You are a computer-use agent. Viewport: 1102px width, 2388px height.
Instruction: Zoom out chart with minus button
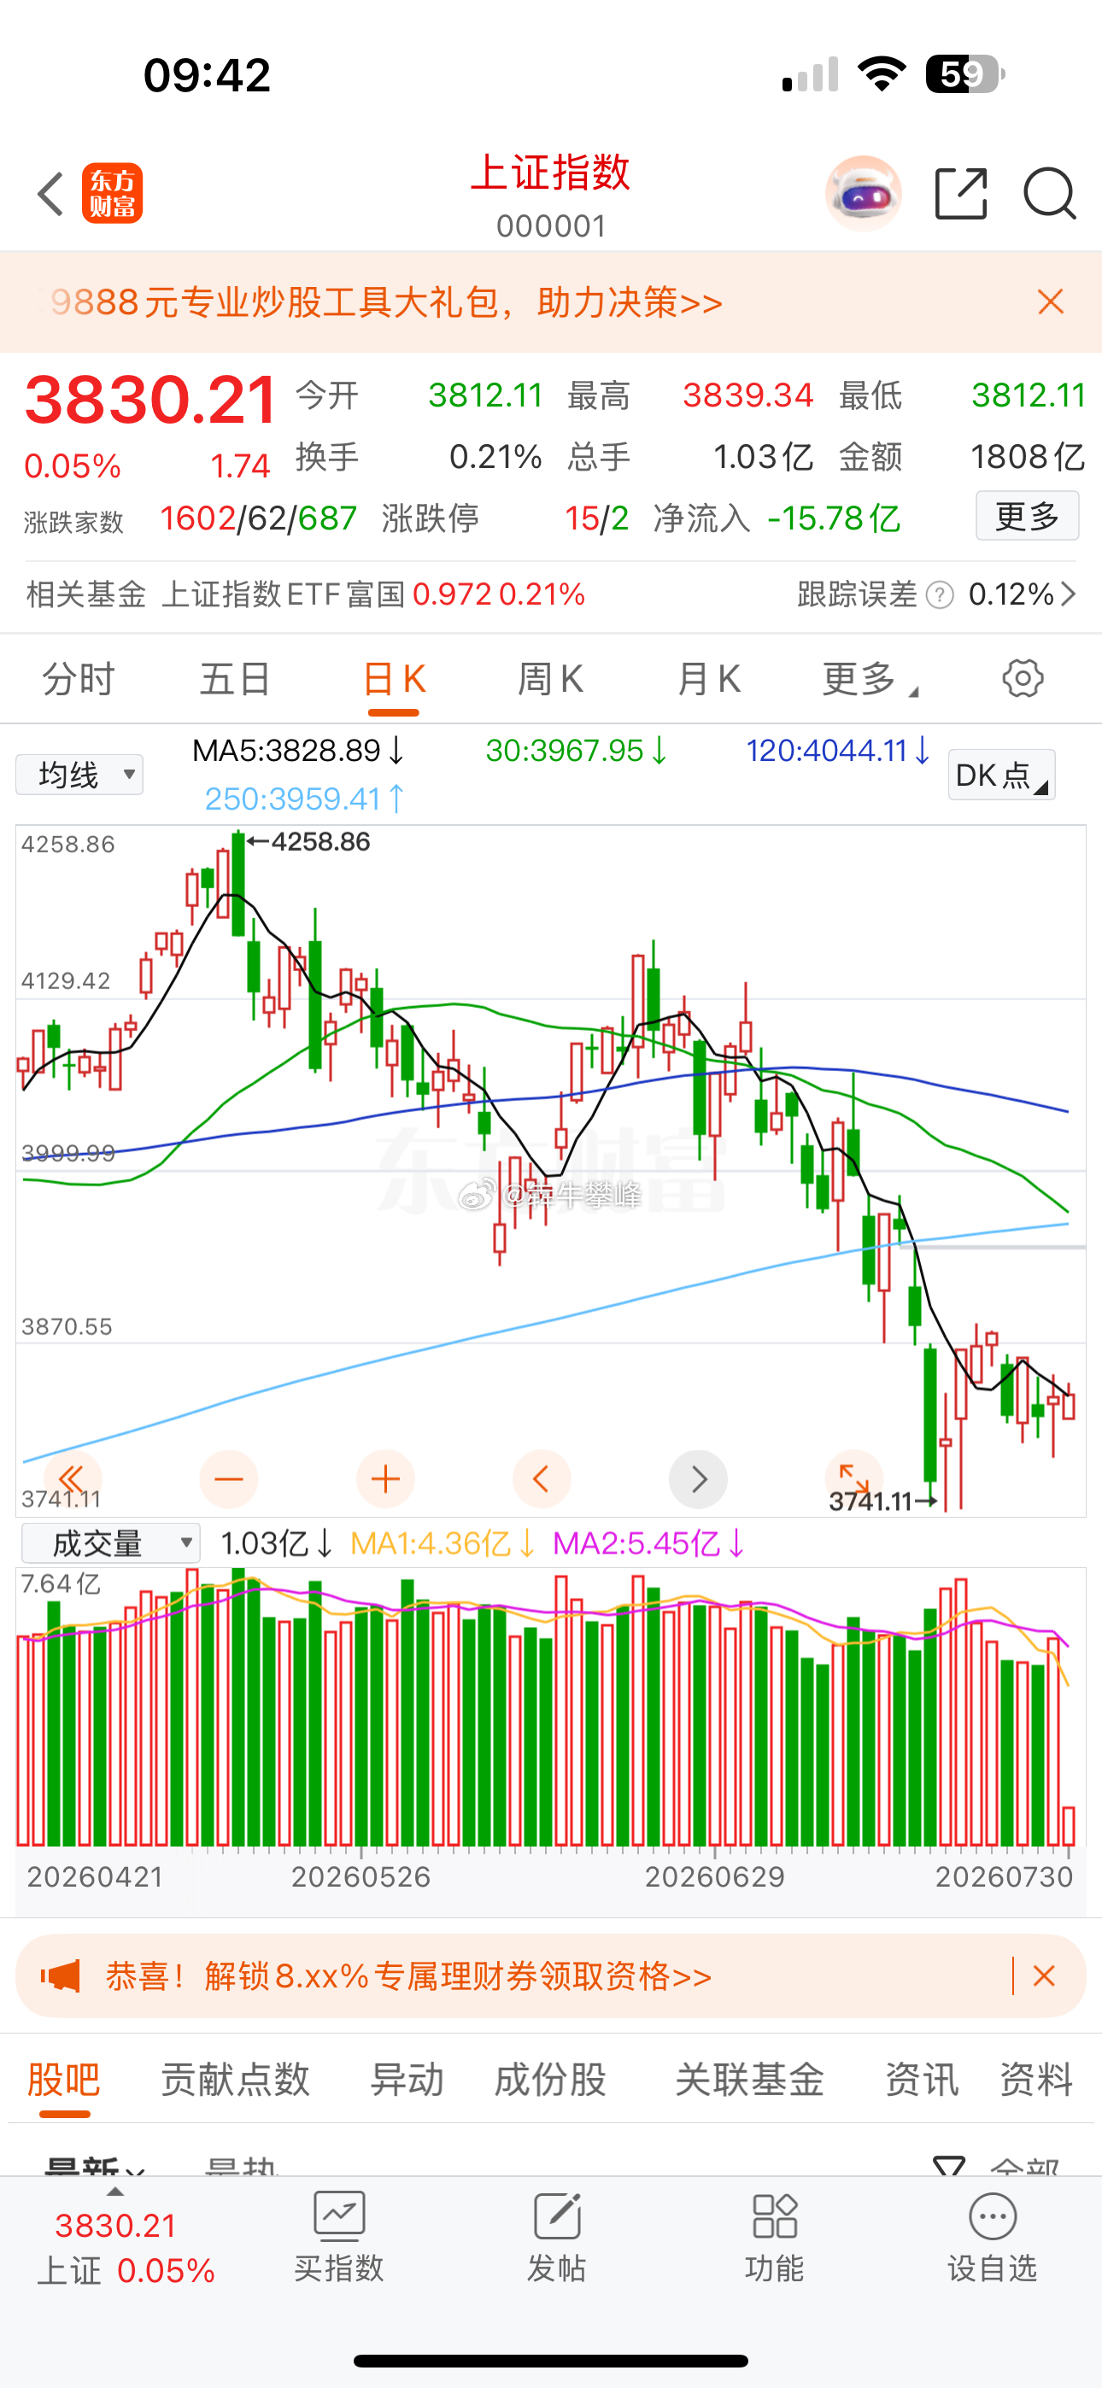click(229, 1478)
